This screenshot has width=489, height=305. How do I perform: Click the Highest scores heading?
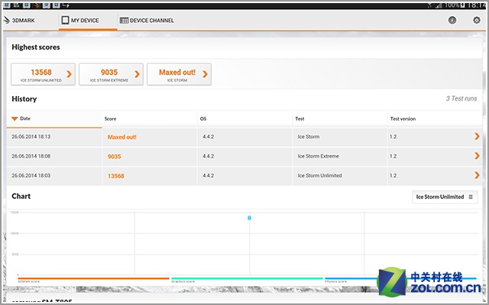(36, 47)
